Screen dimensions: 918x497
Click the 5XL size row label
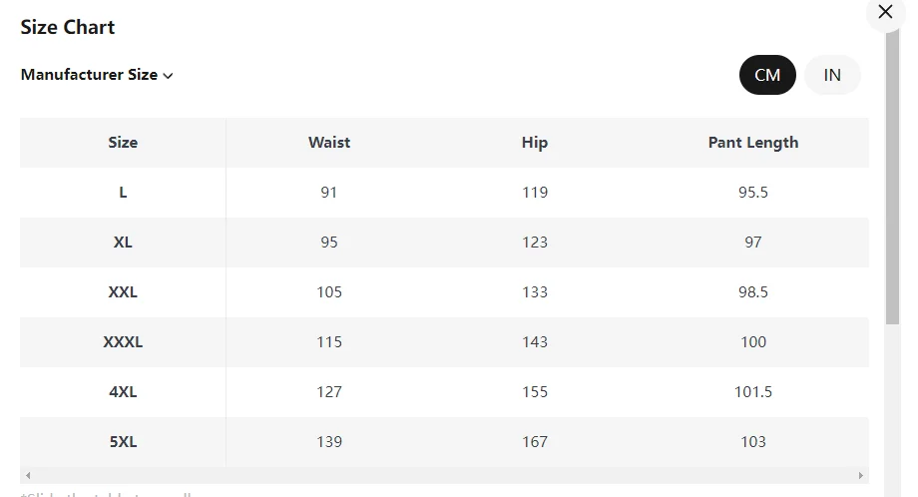[x=123, y=442]
